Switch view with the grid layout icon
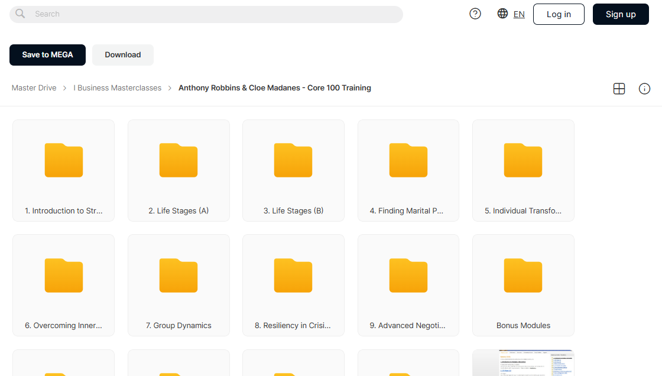662x376 pixels. [619, 89]
